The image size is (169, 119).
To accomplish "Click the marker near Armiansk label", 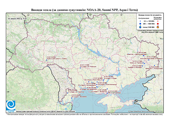I will 107,93.
